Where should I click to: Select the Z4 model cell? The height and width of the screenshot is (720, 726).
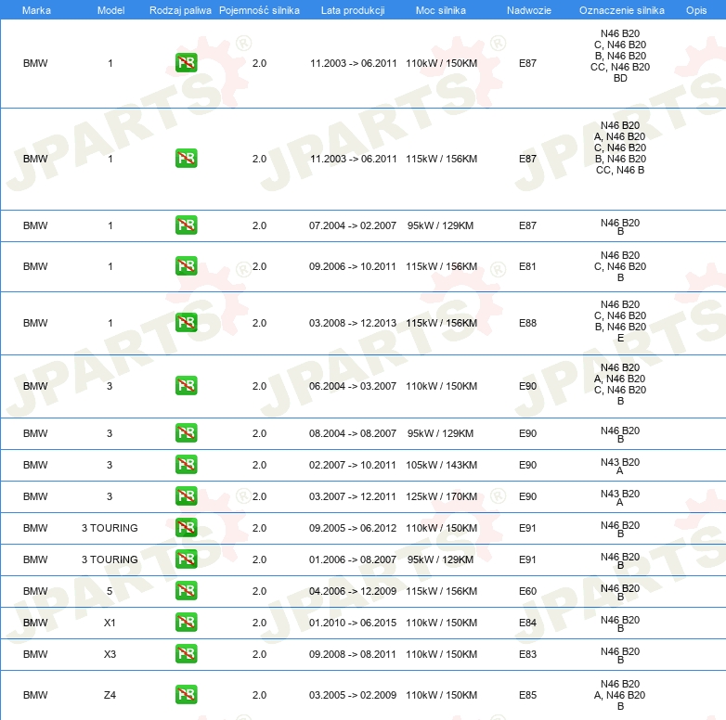tap(110, 695)
